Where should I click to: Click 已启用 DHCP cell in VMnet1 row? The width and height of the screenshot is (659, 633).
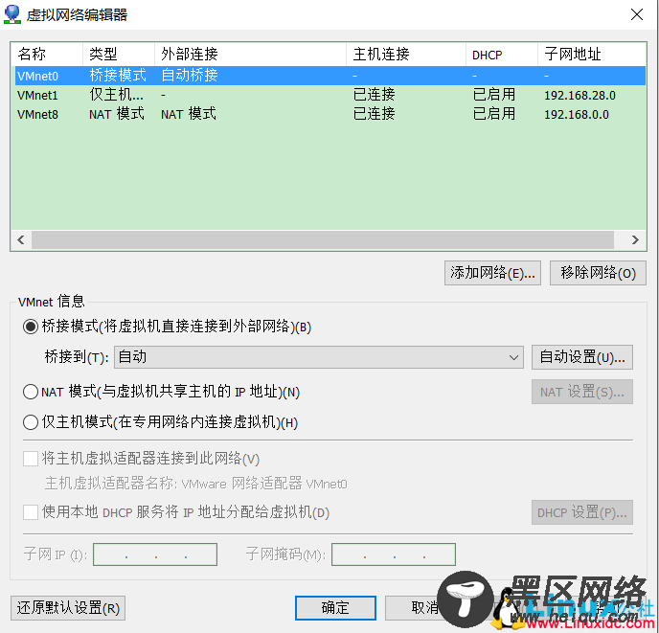pos(494,95)
